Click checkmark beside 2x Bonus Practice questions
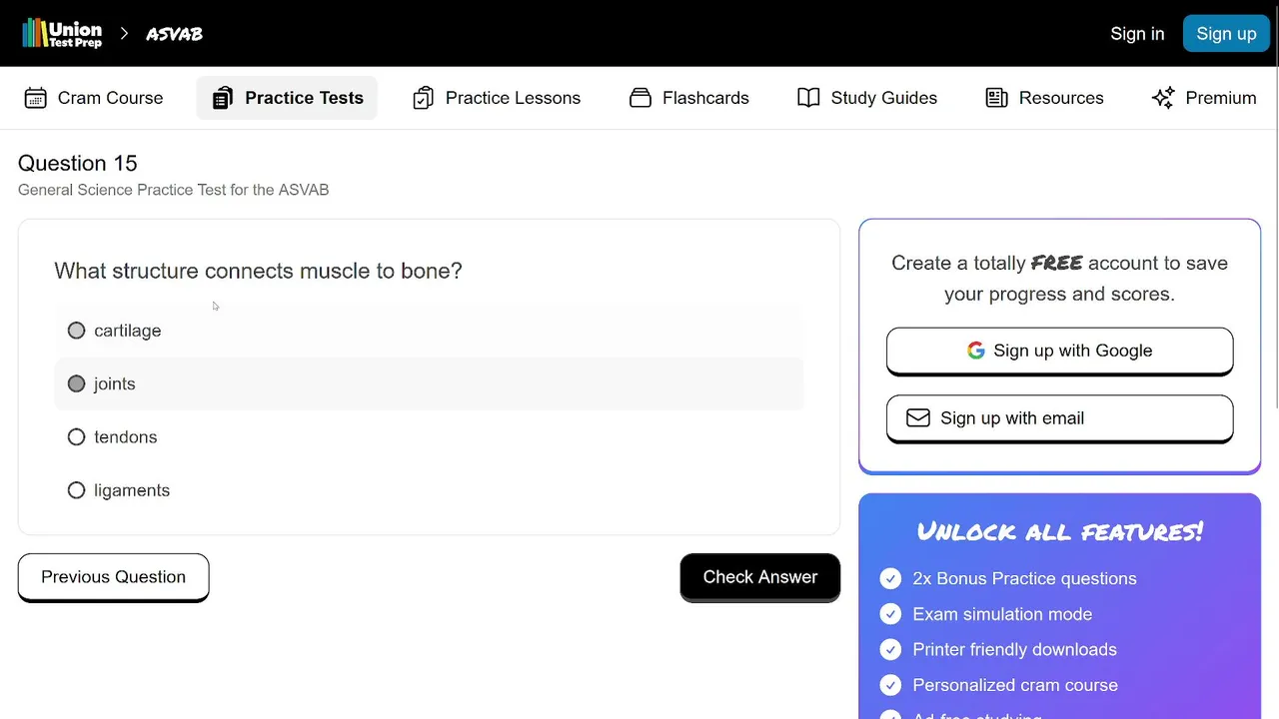The image size is (1279, 719). pos(890,579)
